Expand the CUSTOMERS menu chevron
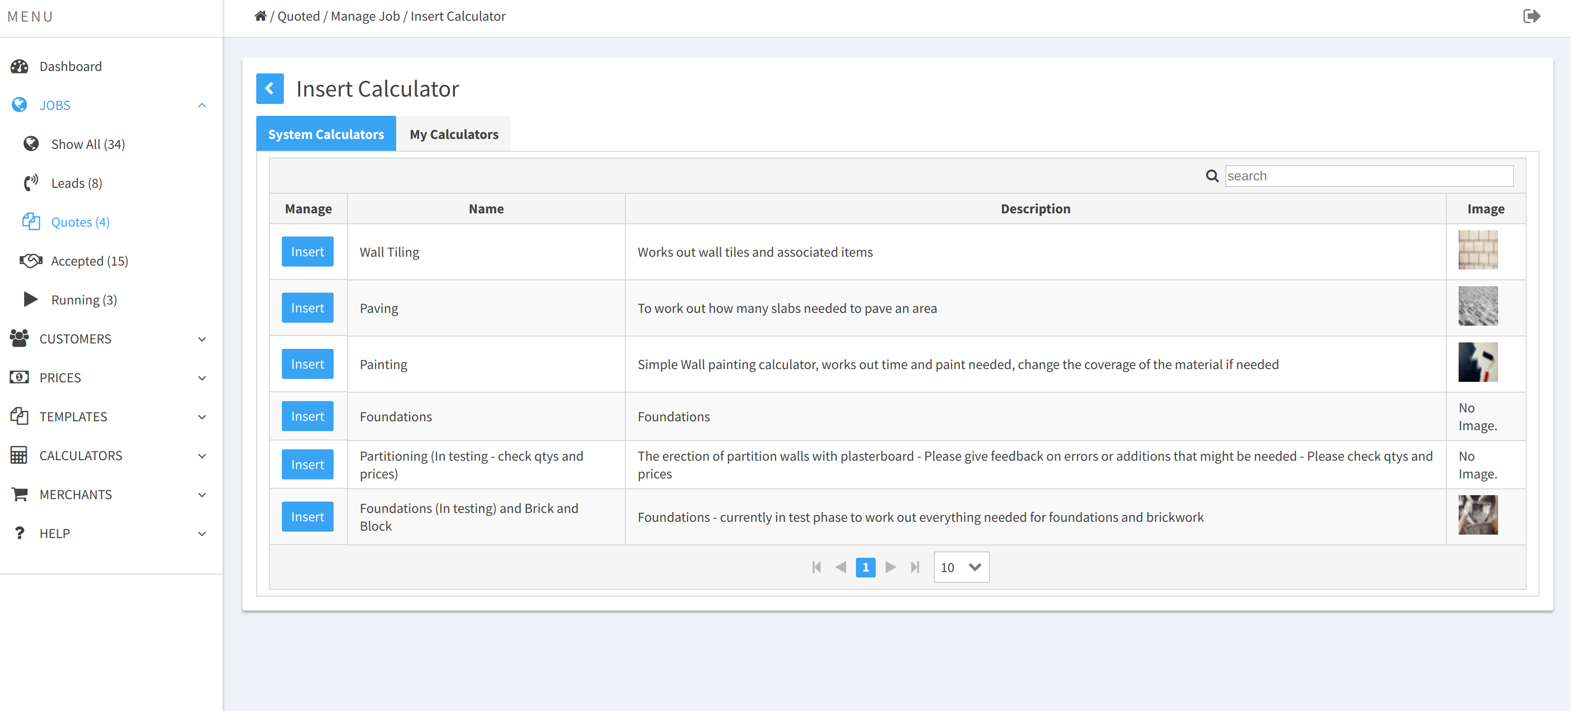This screenshot has width=1571, height=711. tap(203, 339)
